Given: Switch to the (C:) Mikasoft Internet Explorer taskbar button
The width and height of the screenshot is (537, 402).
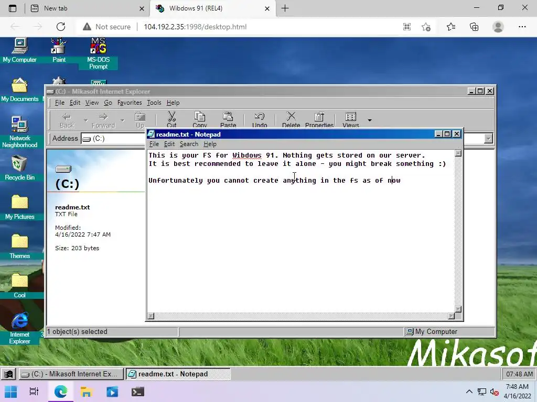Looking at the screenshot, I should click(x=71, y=374).
